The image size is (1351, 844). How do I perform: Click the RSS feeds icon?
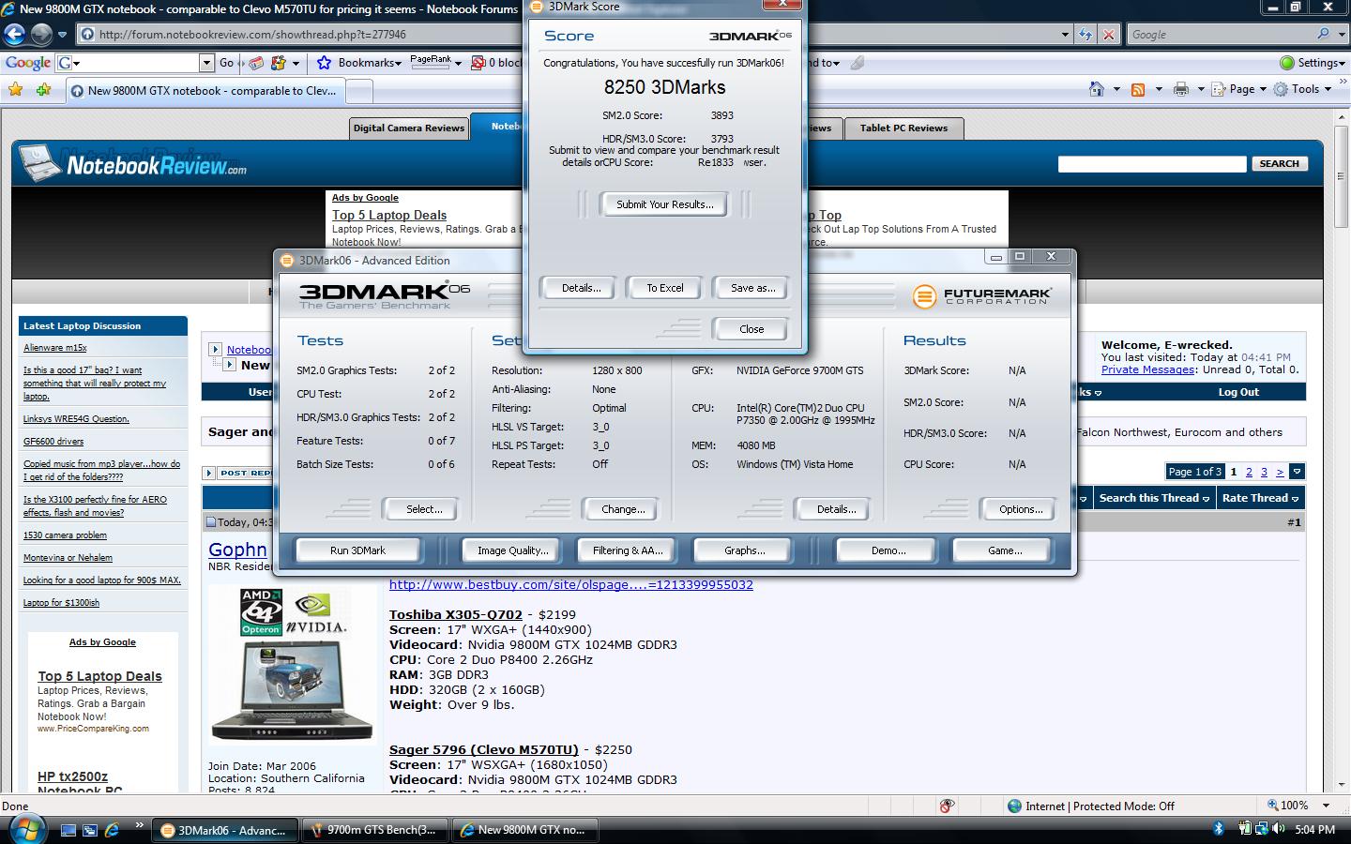coord(1138,89)
